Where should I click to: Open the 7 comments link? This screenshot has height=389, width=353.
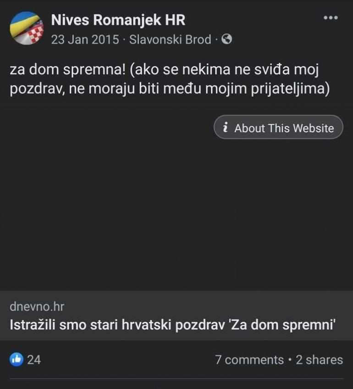click(249, 360)
